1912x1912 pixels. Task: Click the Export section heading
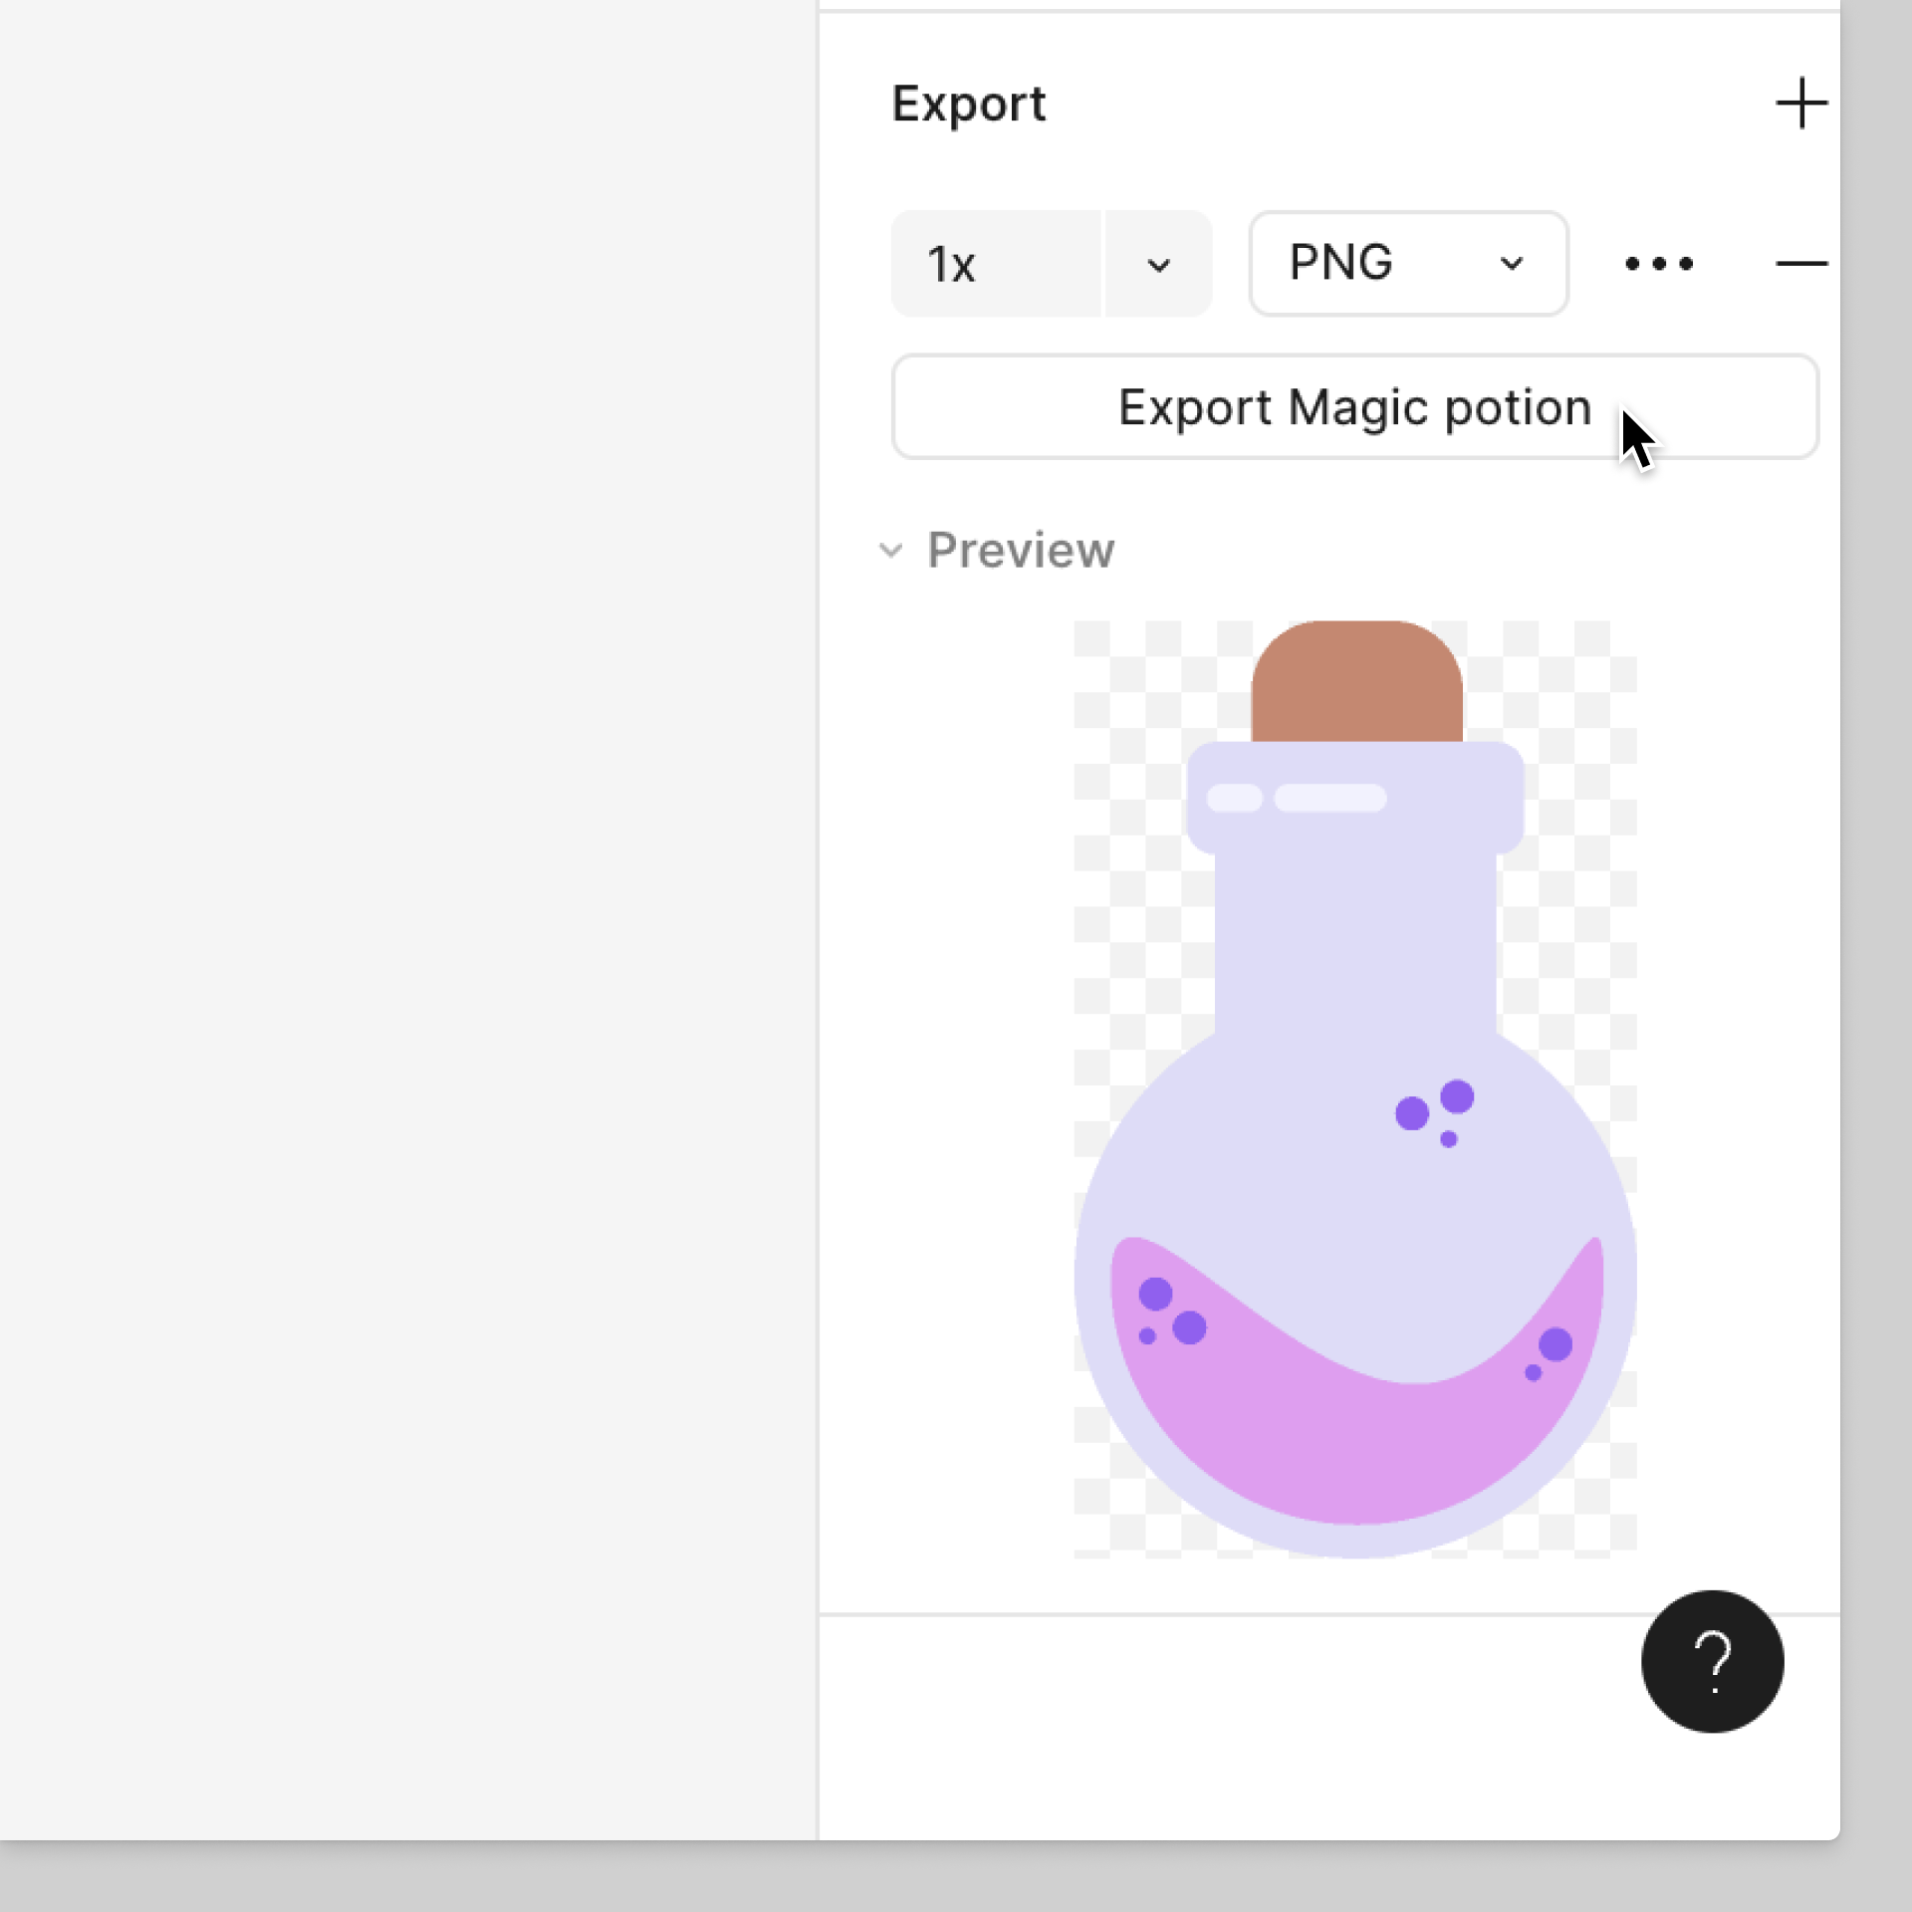point(968,104)
